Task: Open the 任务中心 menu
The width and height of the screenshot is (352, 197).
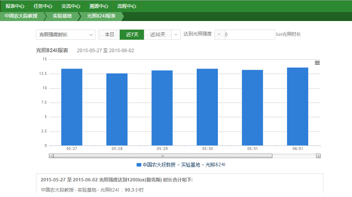Action: 43,6
